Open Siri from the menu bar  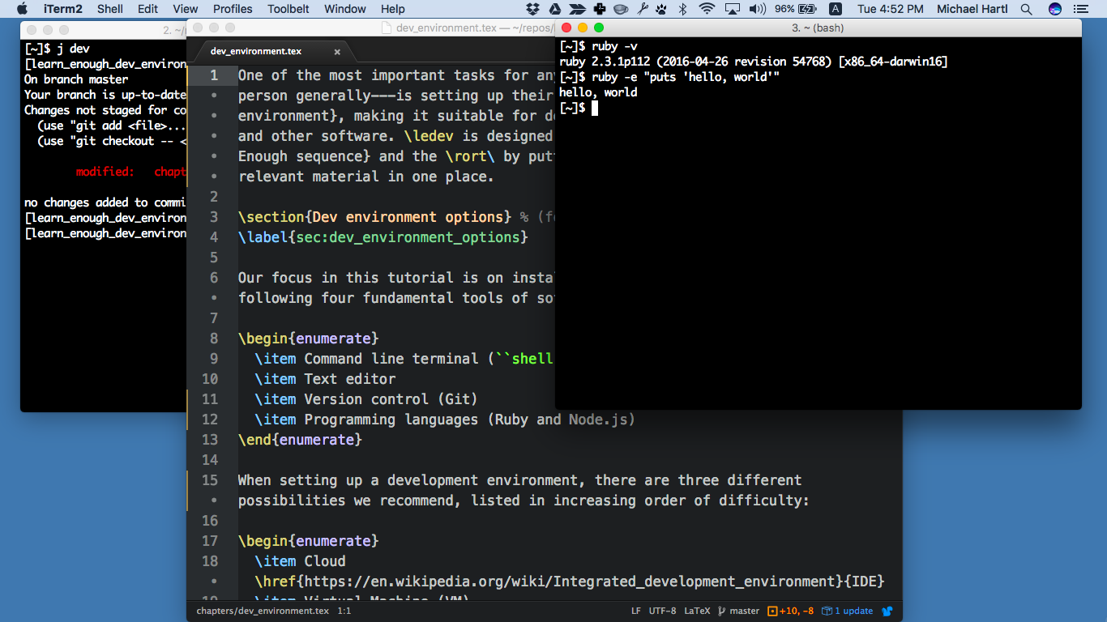(x=1054, y=9)
